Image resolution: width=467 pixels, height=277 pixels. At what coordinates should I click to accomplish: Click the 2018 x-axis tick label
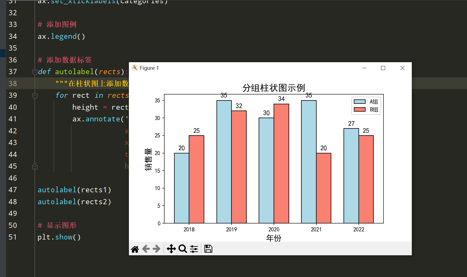(189, 229)
